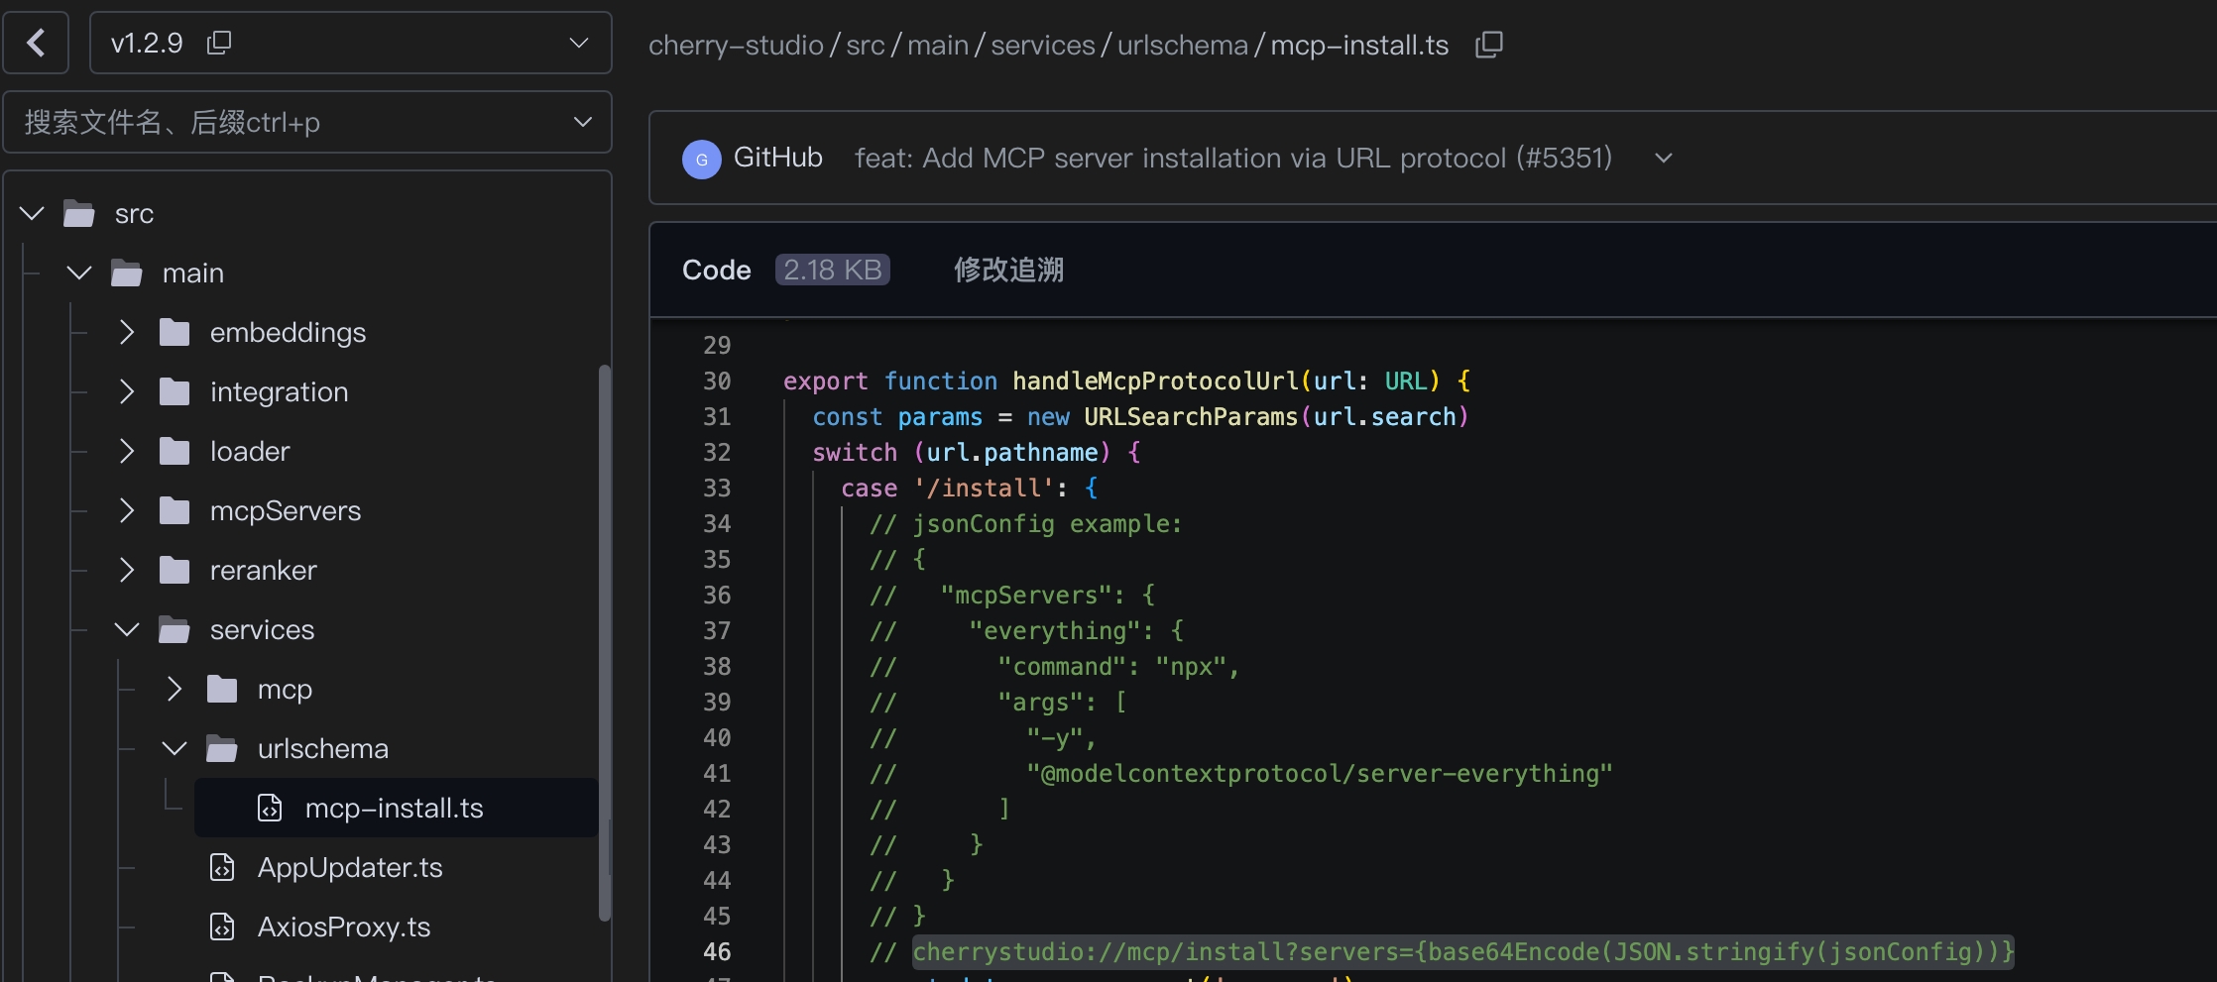Open the AppUpdater.ts file
Screen dimensions: 2217x982
click(x=350, y=867)
